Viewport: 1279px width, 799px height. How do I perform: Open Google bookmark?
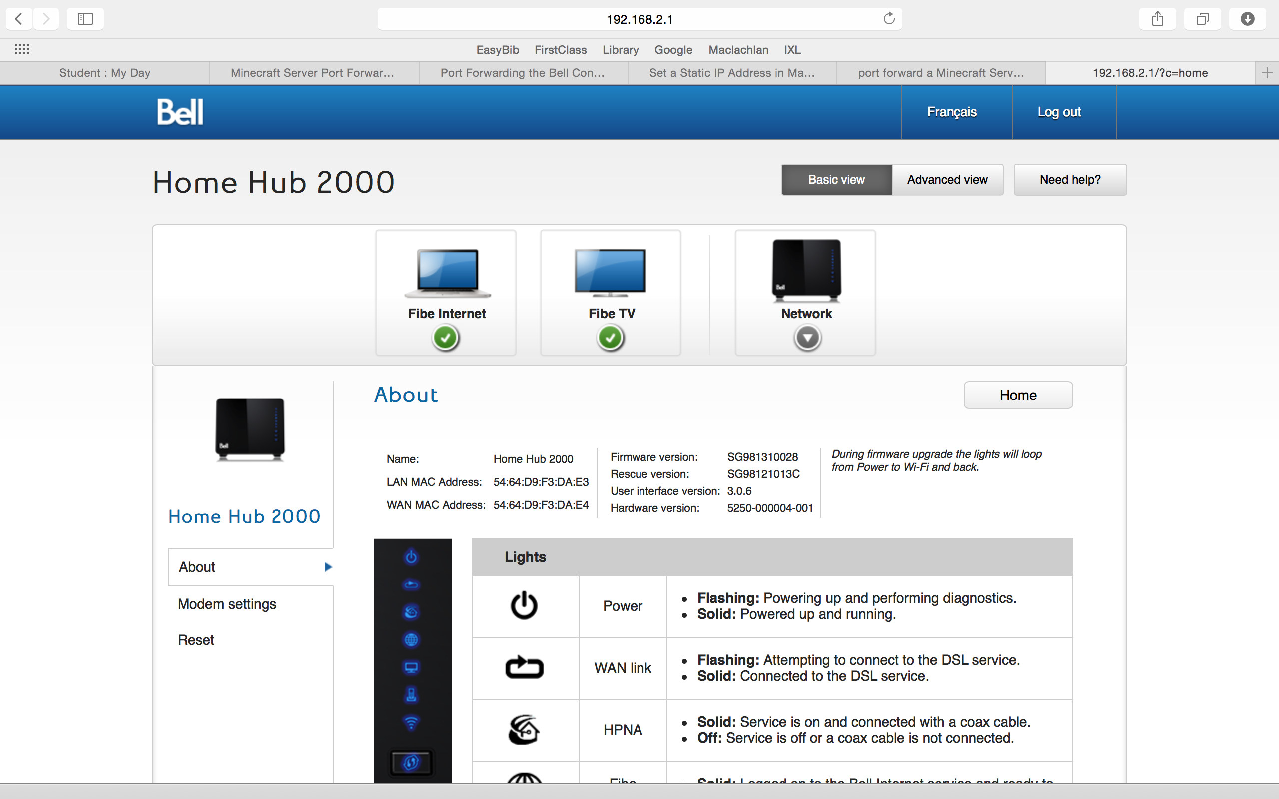click(x=673, y=49)
